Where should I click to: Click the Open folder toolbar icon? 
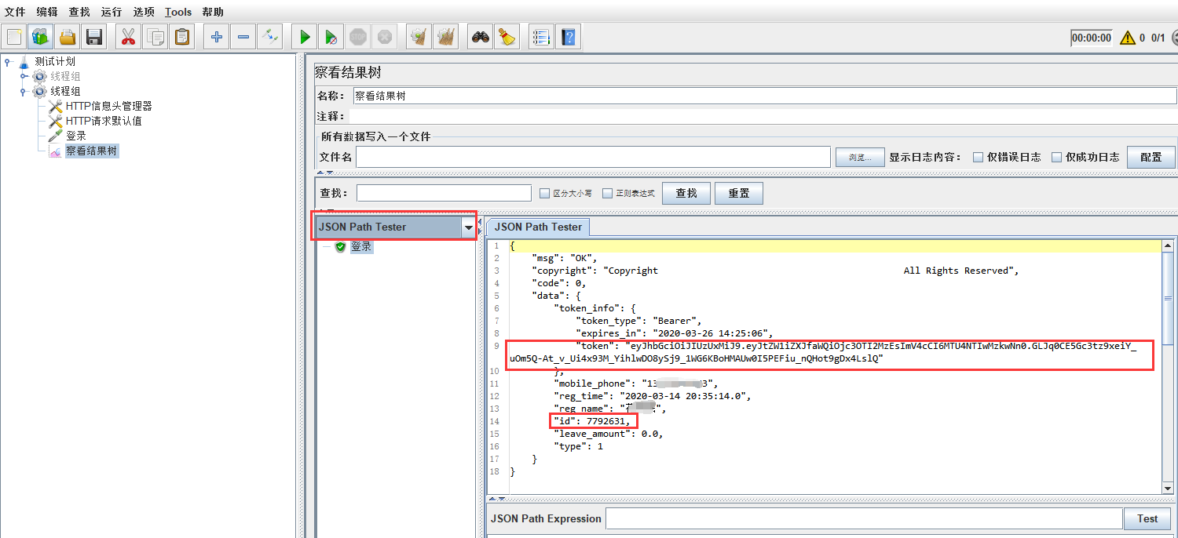tap(68, 37)
